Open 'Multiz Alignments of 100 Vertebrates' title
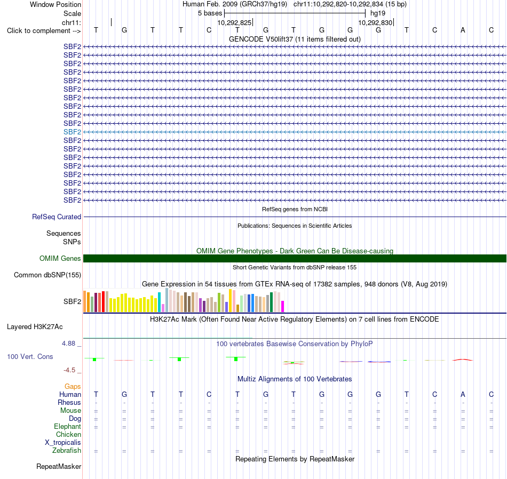 tap(295, 379)
